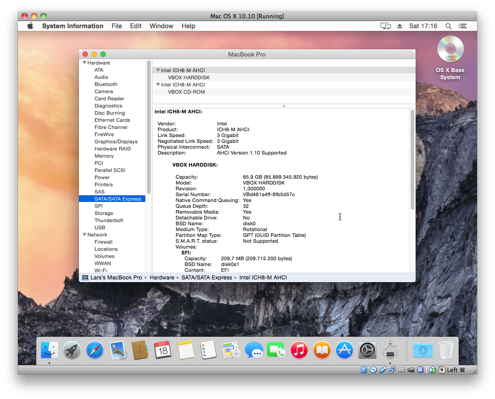Image resolution: width=495 pixels, height=399 pixels.
Task: Collapse first Intel ICH8-M AHCI disclosure triangle
Action: pos(158,70)
